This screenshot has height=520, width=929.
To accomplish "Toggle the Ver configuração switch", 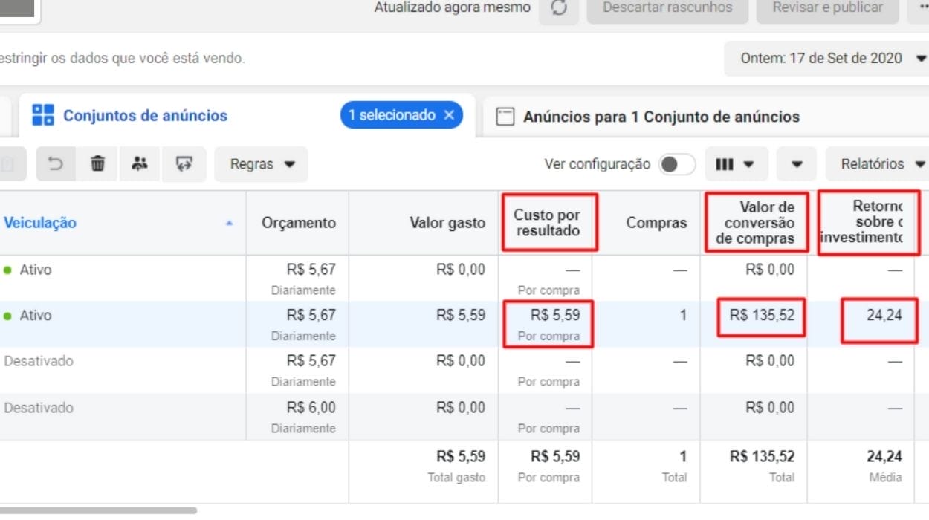I will click(x=676, y=164).
